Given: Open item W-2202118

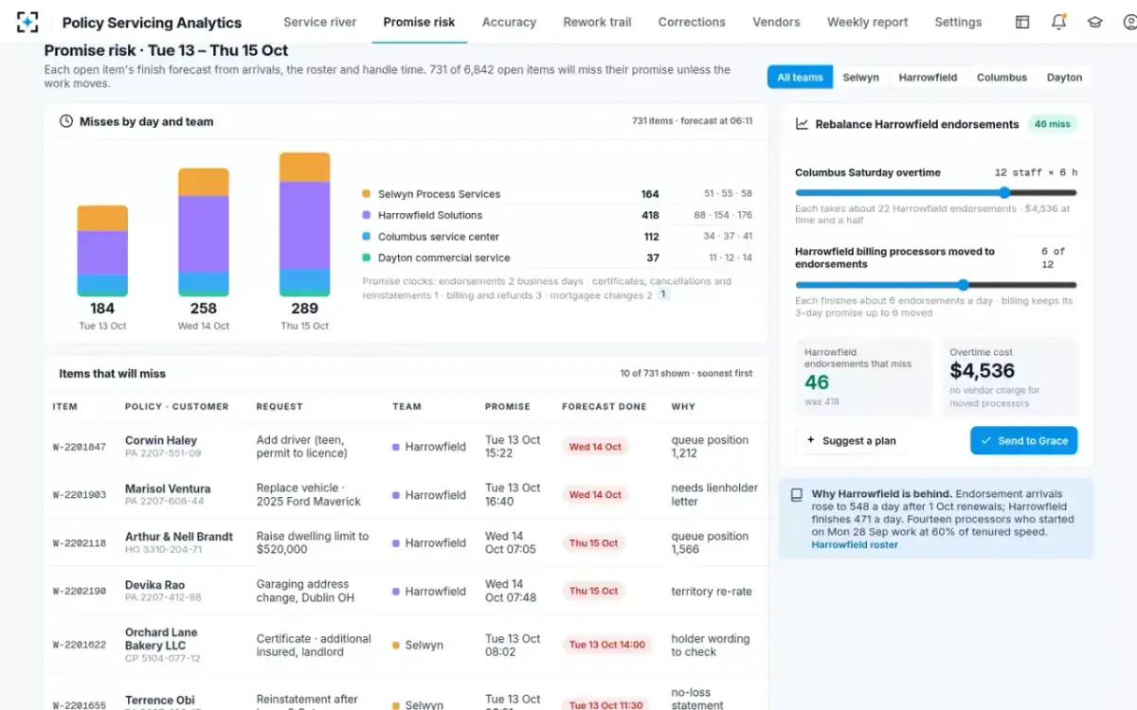Looking at the screenshot, I should point(80,543).
